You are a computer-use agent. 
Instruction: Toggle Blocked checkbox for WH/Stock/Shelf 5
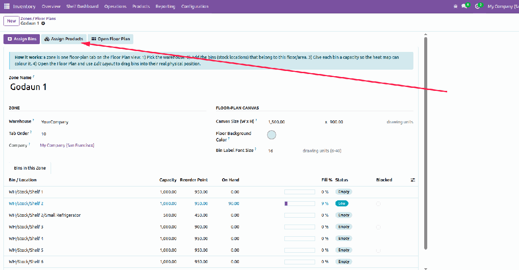tap(378, 251)
